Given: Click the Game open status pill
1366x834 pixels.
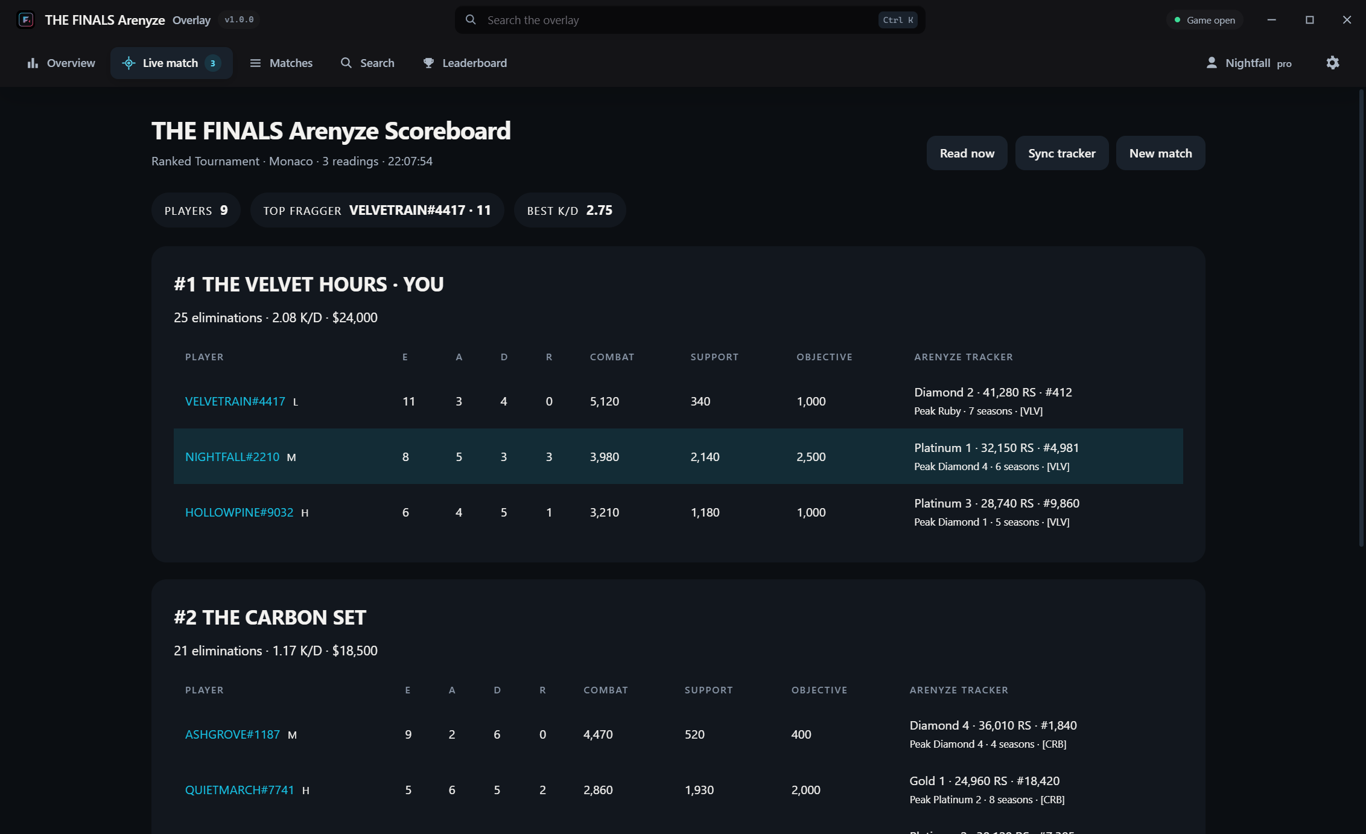Looking at the screenshot, I should [1205, 20].
